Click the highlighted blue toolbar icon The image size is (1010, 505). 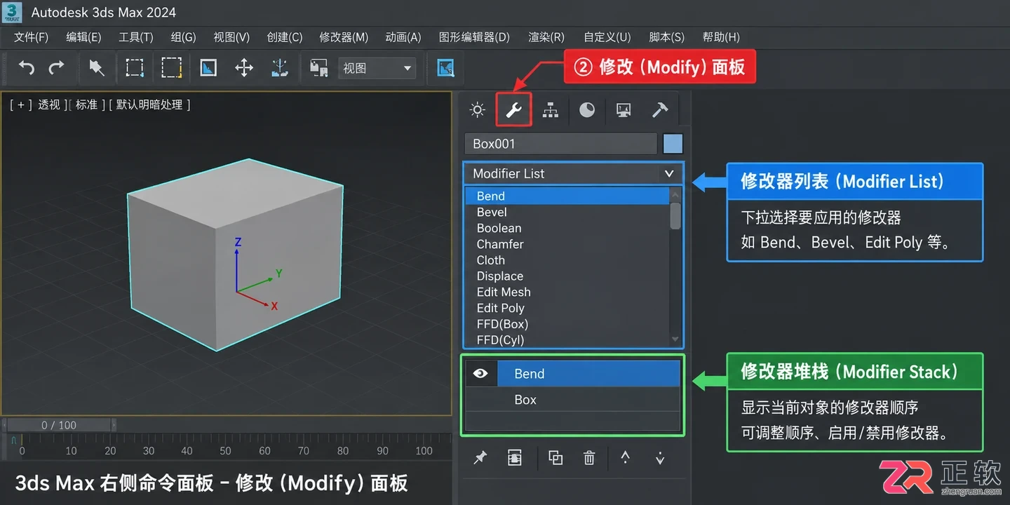tap(445, 67)
